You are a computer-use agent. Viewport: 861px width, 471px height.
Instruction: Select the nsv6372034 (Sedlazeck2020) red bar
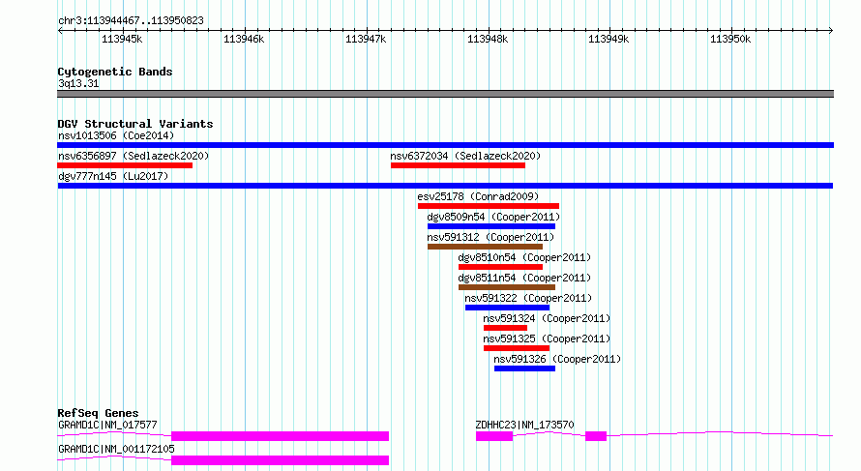pyautogui.click(x=458, y=165)
